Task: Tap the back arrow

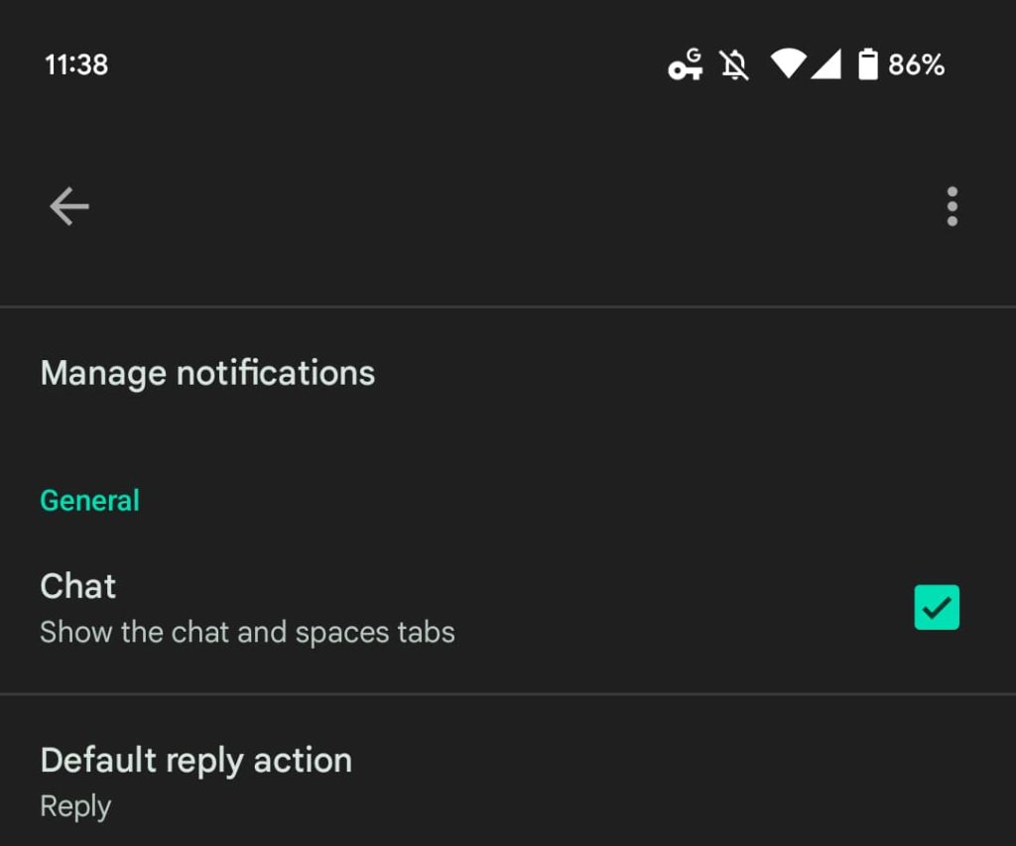Action: (69, 206)
